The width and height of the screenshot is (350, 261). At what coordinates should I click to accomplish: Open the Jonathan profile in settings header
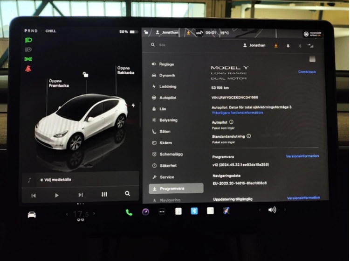(x=254, y=45)
